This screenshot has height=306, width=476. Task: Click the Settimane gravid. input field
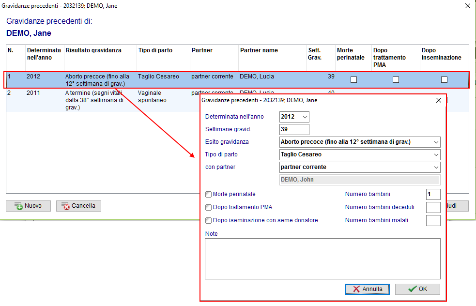tap(294, 129)
